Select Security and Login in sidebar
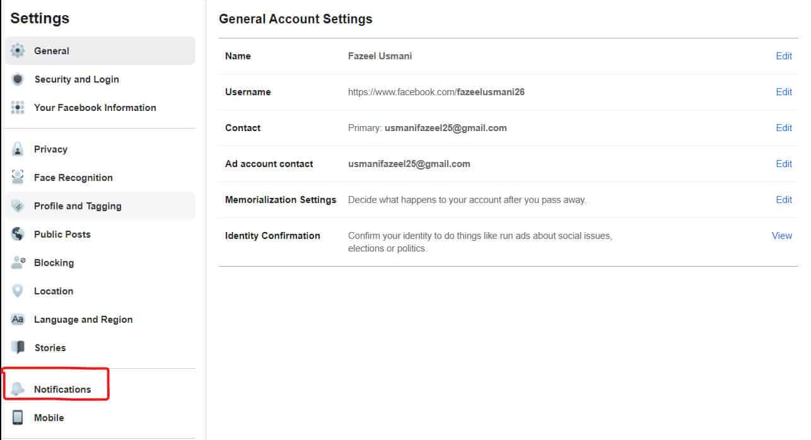 (x=76, y=79)
